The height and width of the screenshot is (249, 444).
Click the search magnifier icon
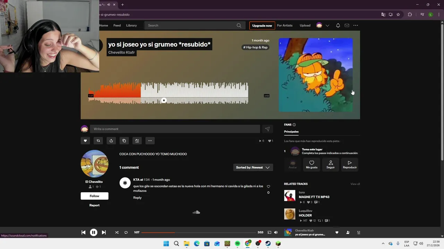point(239,25)
